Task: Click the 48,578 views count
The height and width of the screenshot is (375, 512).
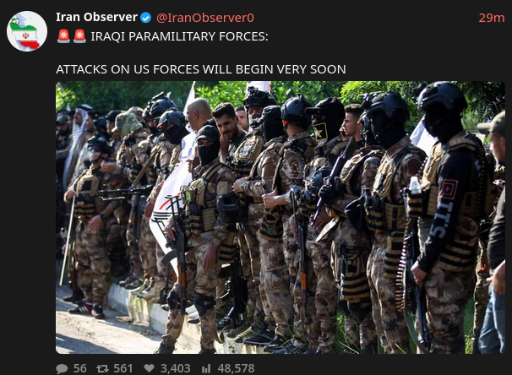Action: coord(236,369)
